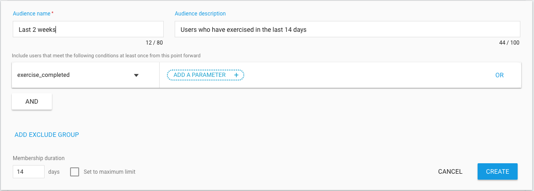Click the ADD EXCLUDE GROUP link
534x191 pixels.
tap(47, 135)
